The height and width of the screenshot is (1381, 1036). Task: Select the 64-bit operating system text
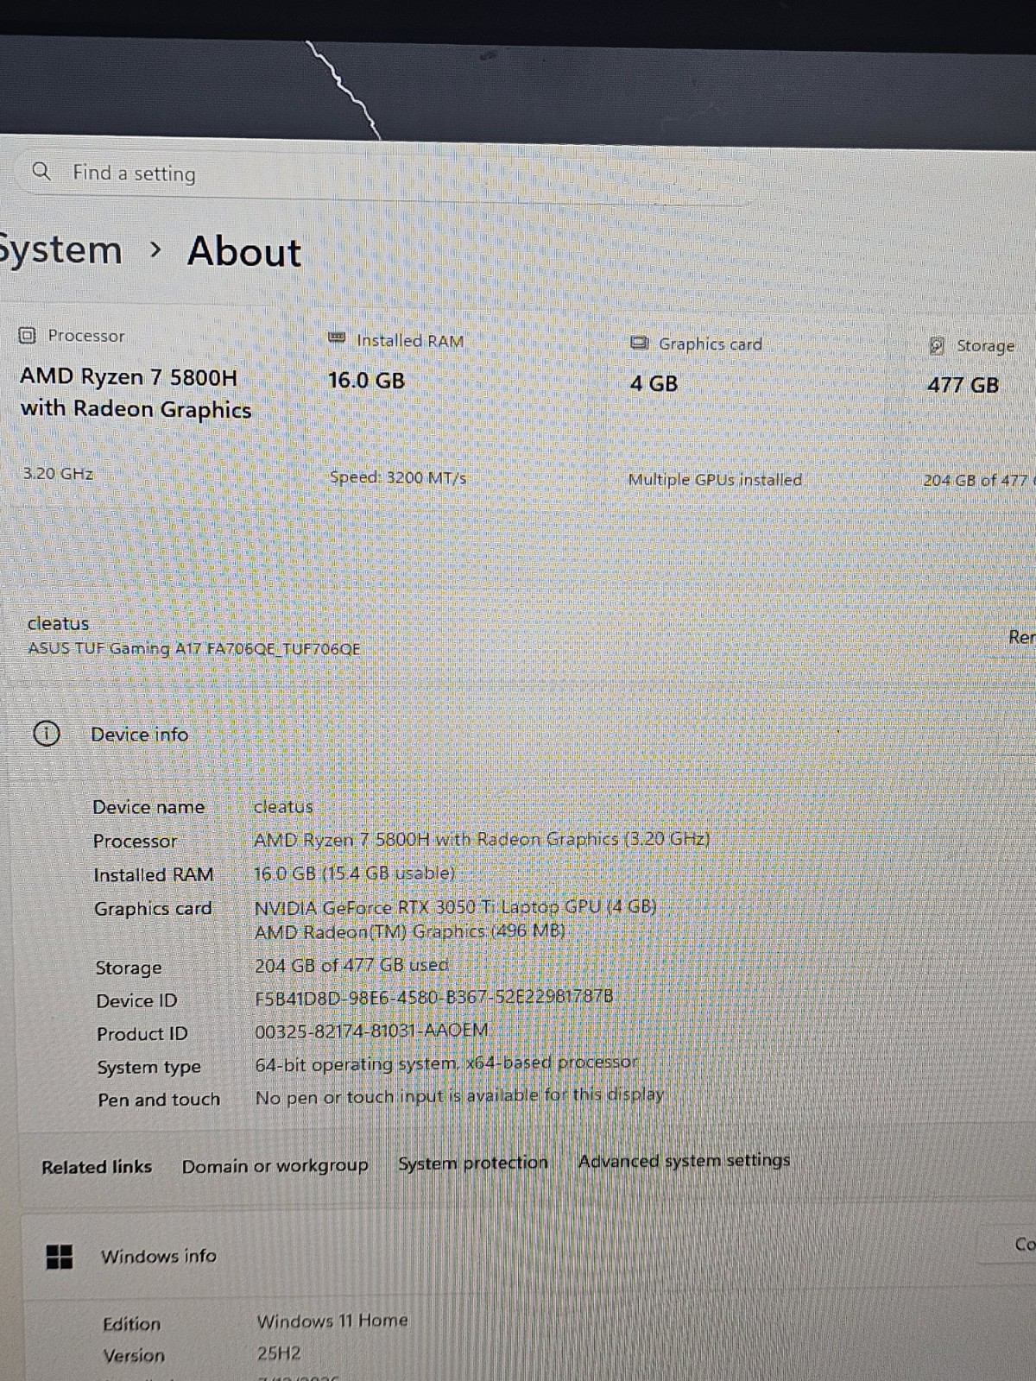[446, 1063]
